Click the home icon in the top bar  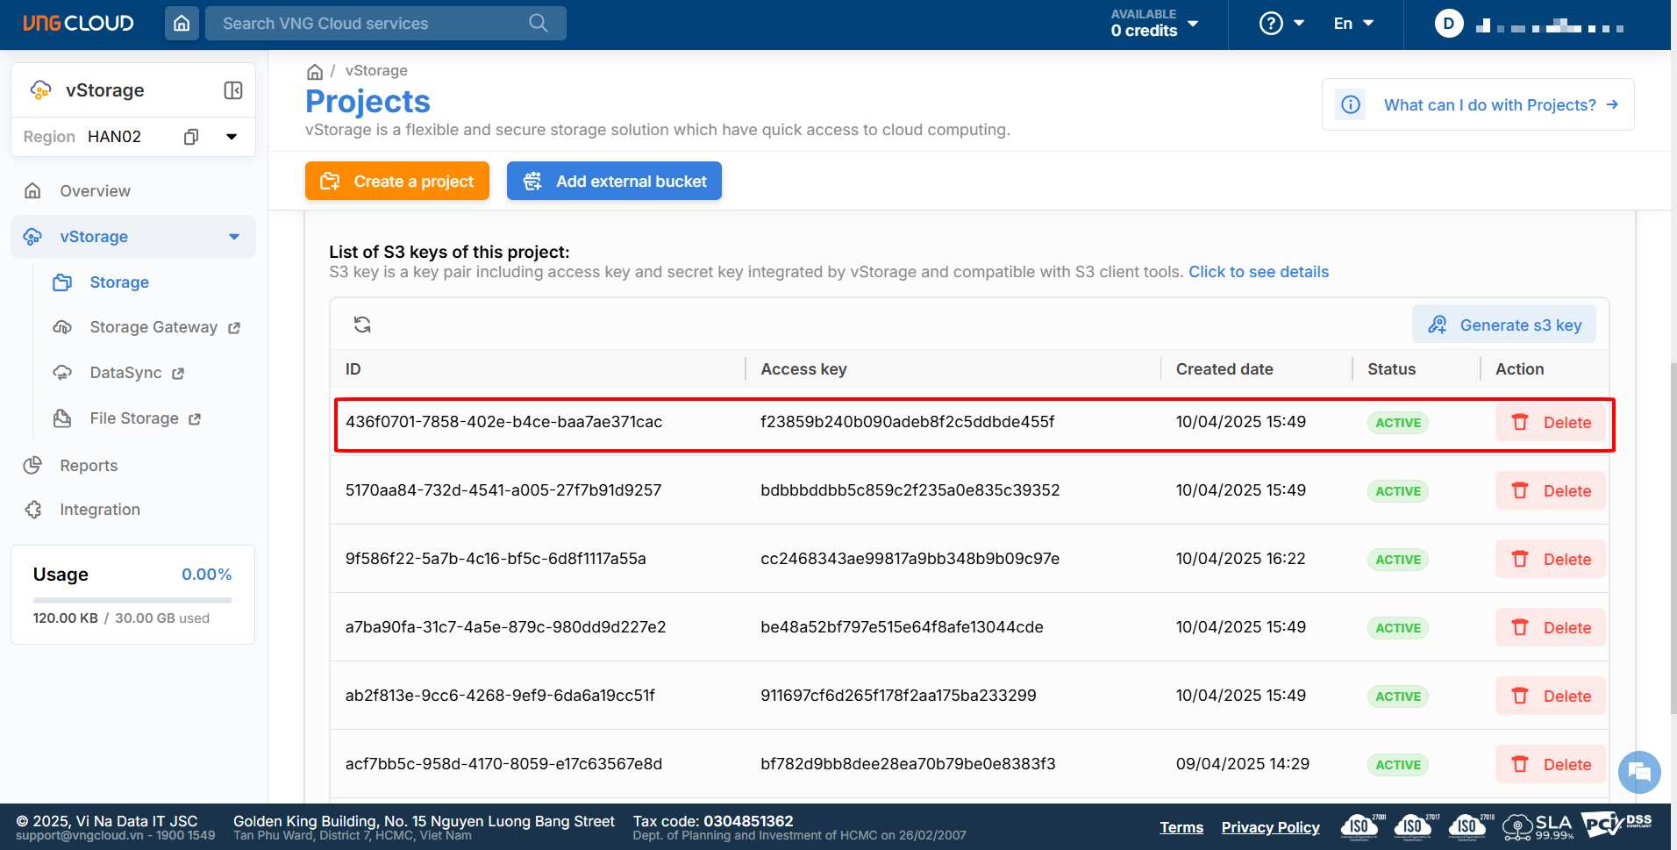click(182, 24)
